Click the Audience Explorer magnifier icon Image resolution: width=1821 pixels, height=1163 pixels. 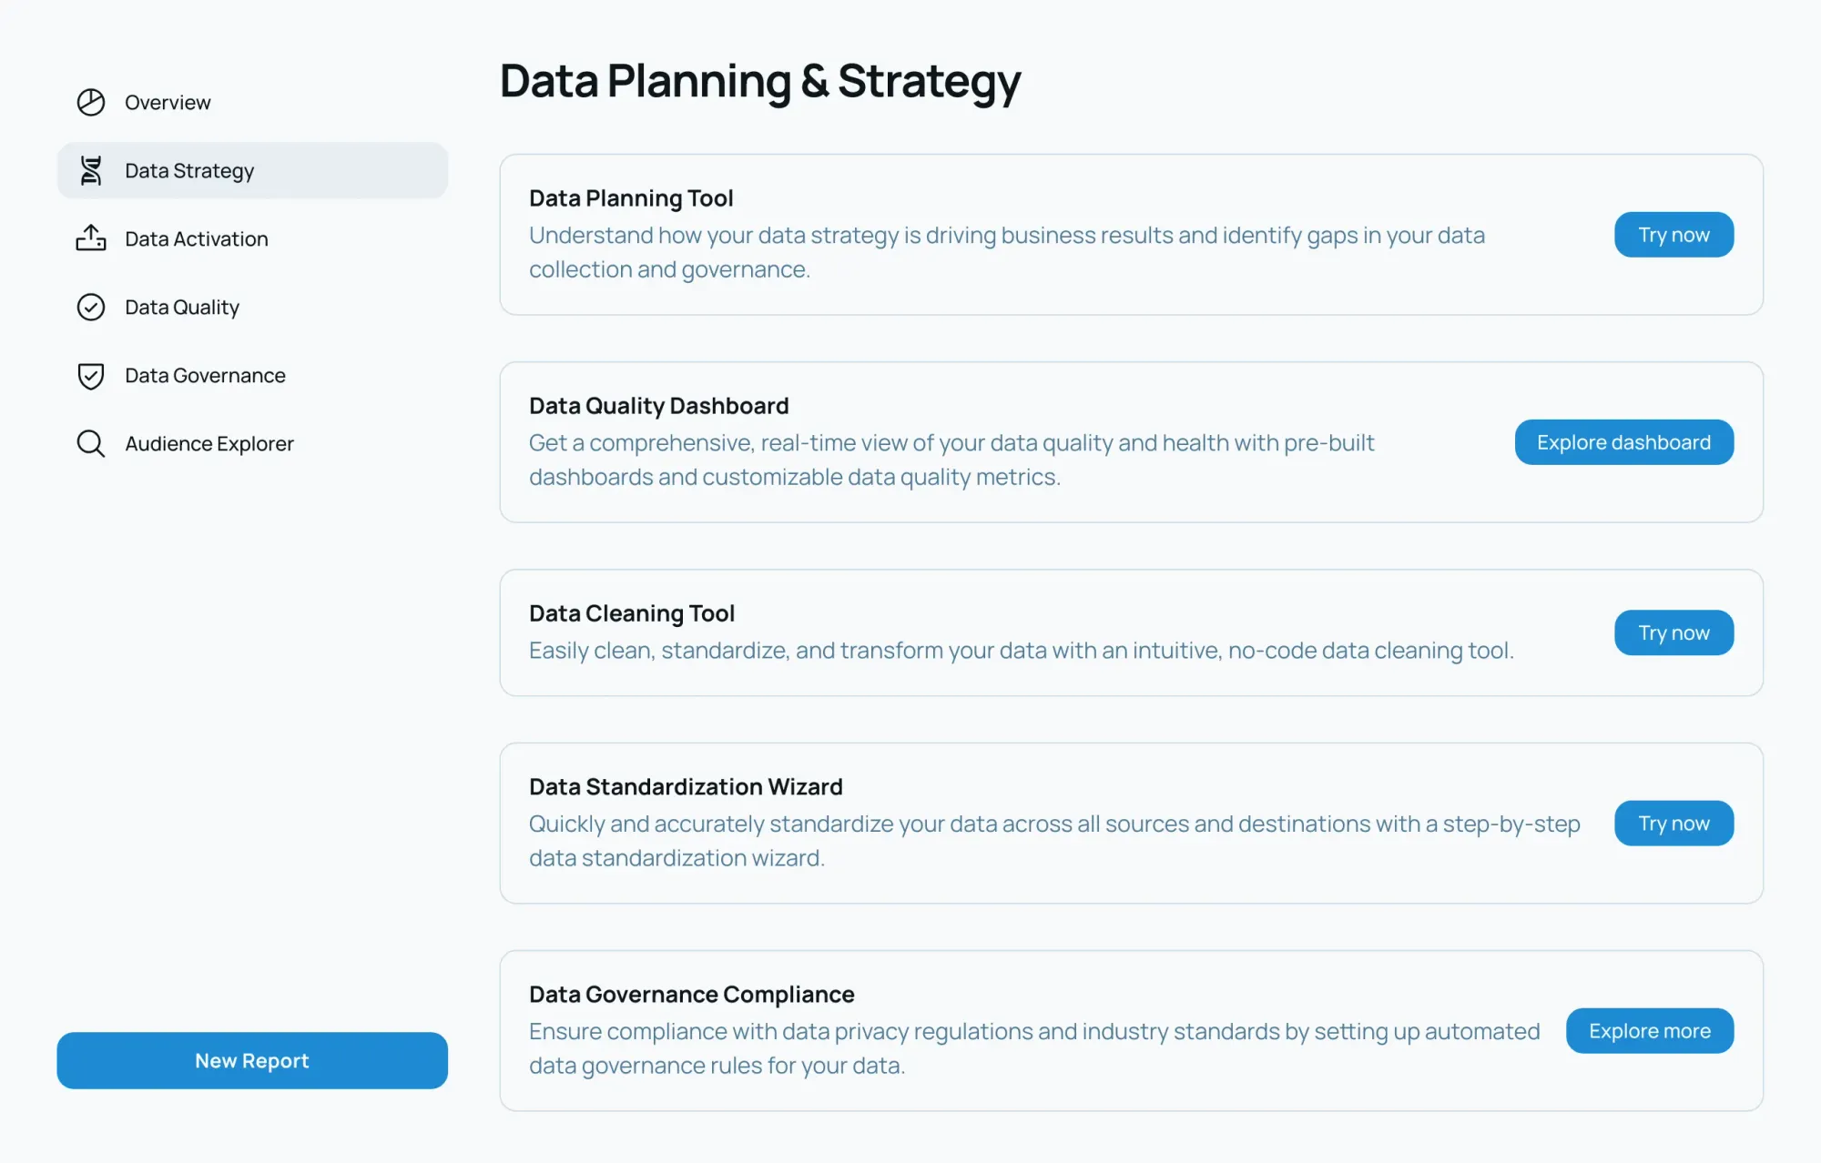click(91, 443)
